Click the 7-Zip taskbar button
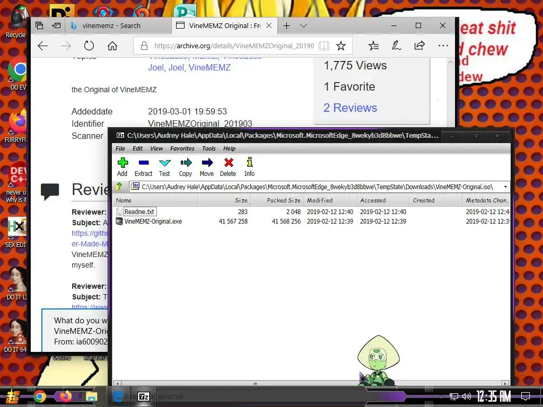 (x=144, y=396)
